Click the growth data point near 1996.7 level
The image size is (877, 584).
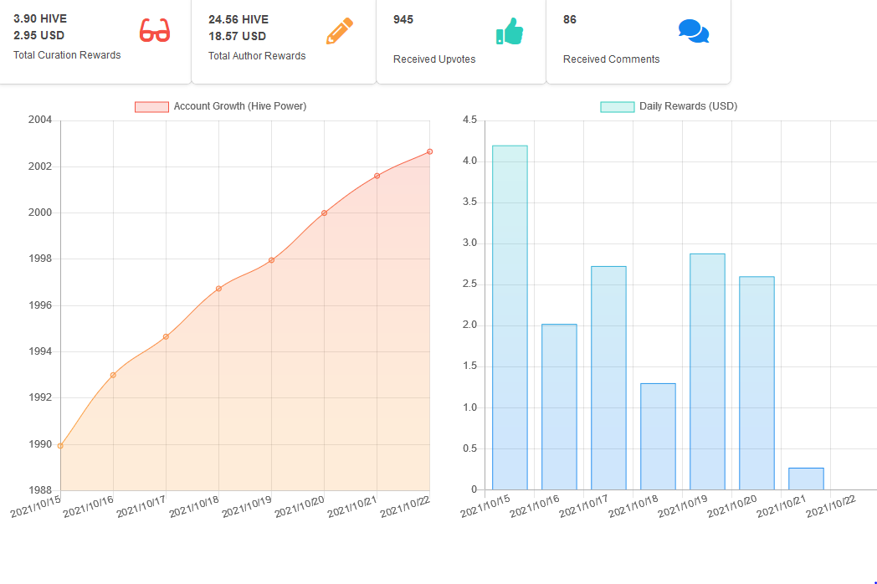point(218,289)
